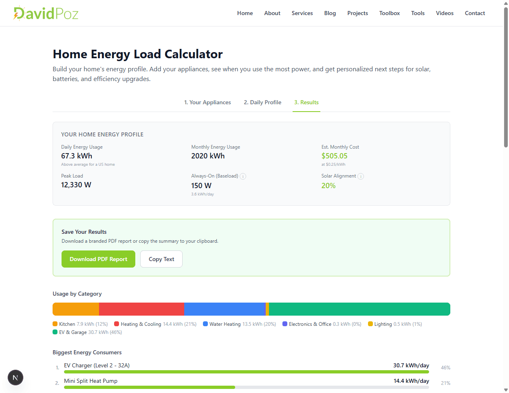Go to the Toolbox page
The width and height of the screenshot is (509, 393).
coord(389,13)
